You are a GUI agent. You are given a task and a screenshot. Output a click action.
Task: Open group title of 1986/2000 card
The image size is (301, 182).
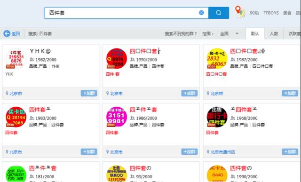coord(143,110)
